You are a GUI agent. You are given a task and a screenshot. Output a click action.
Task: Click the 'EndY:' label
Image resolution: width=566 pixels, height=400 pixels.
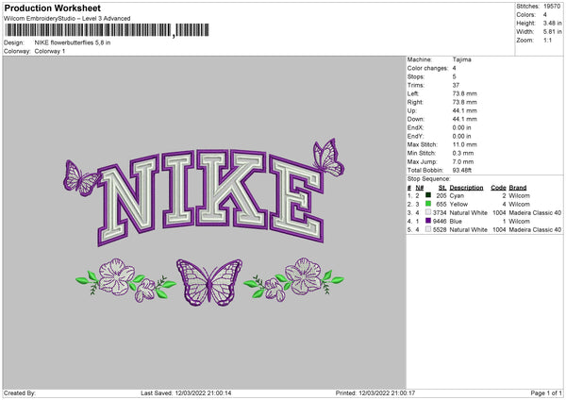coord(415,136)
